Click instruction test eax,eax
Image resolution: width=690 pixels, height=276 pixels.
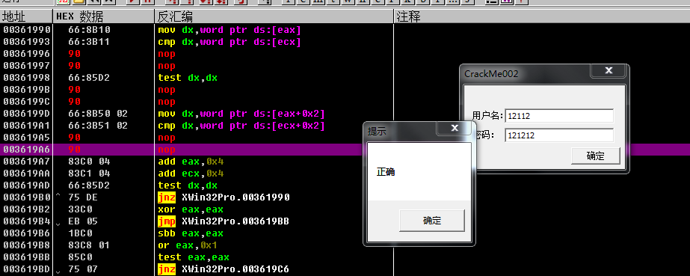coord(194,257)
